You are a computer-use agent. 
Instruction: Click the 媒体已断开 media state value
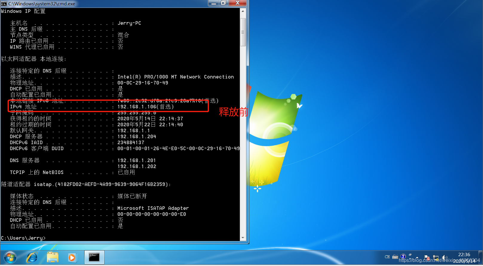pyautogui.click(x=132, y=196)
